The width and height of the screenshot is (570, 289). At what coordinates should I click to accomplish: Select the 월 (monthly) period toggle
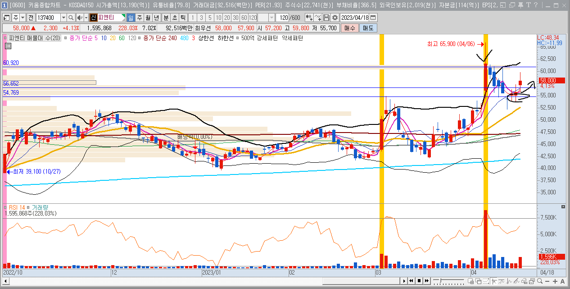[x=148, y=18]
